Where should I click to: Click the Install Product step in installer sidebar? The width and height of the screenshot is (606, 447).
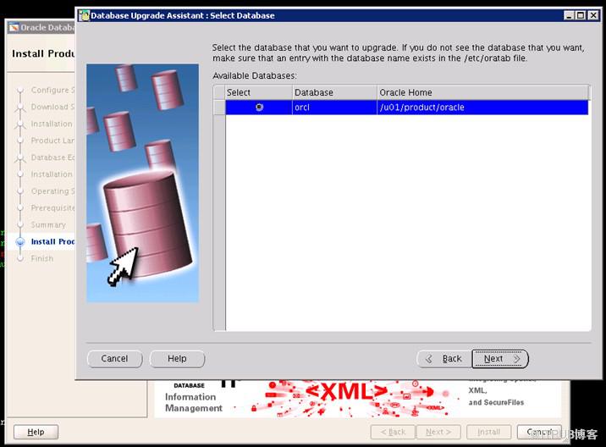pyautogui.click(x=52, y=241)
